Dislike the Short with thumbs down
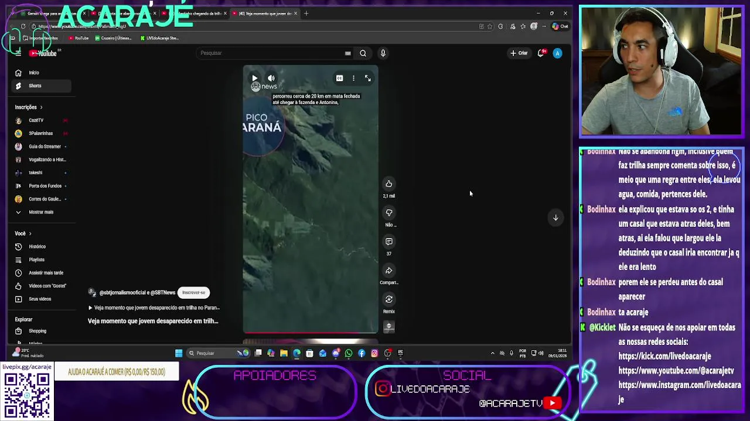Image resolution: width=750 pixels, height=421 pixels. (x=389, y=213)
